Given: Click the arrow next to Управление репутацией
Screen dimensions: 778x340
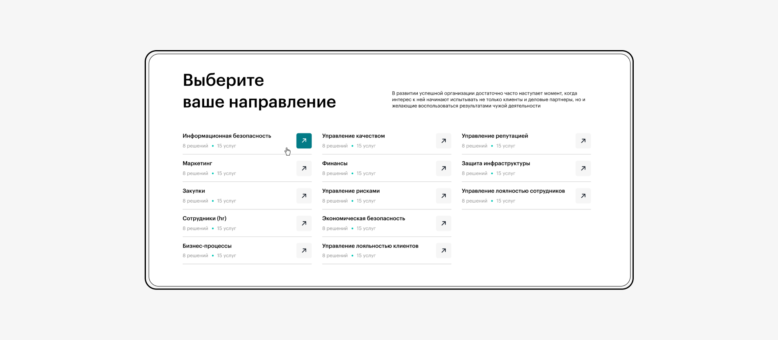Looking at the screenshot, I should coord(583,141).
